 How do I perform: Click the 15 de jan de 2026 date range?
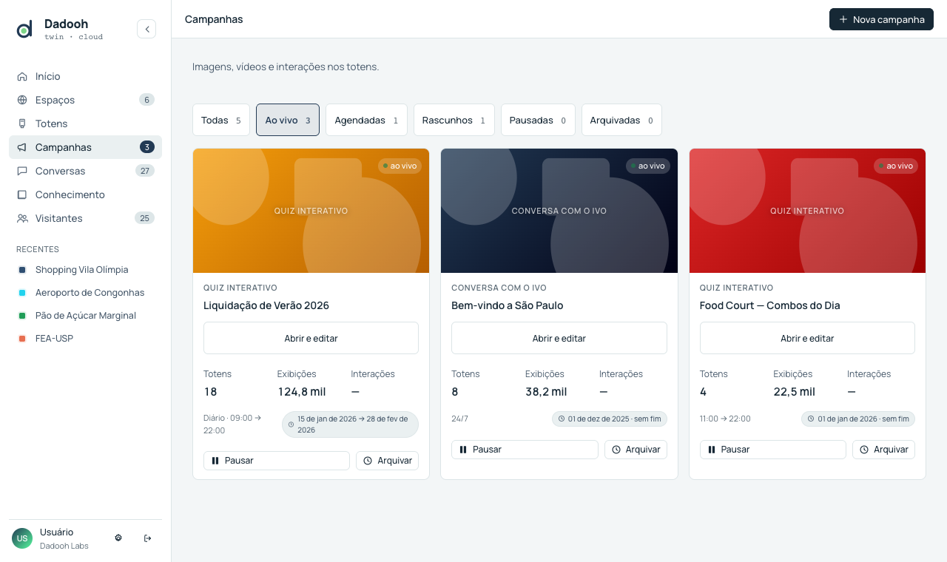tap(350, 424)
